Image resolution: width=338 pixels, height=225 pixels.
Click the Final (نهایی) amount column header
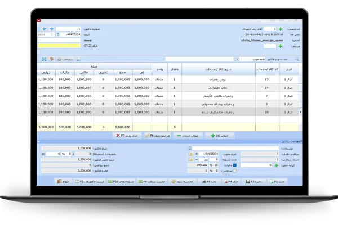(x=46, y=73)
